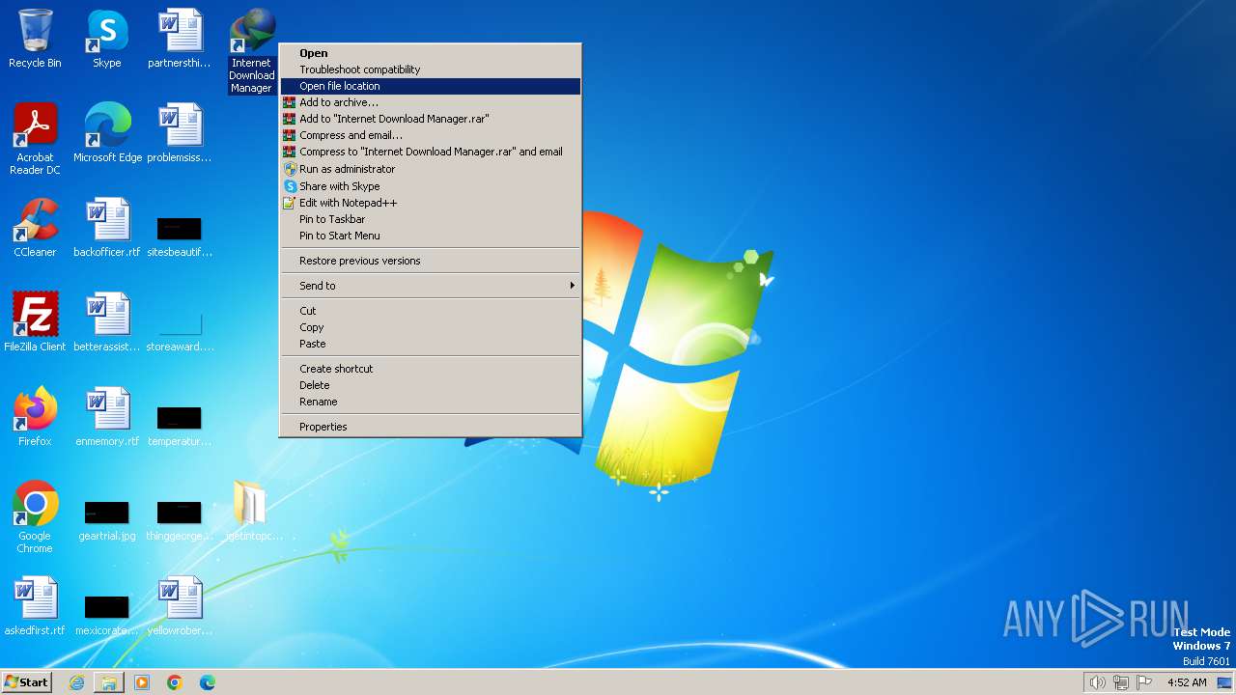Choose Copy in context menu
The image size is (1236, 695).
[x=431, y=327]
